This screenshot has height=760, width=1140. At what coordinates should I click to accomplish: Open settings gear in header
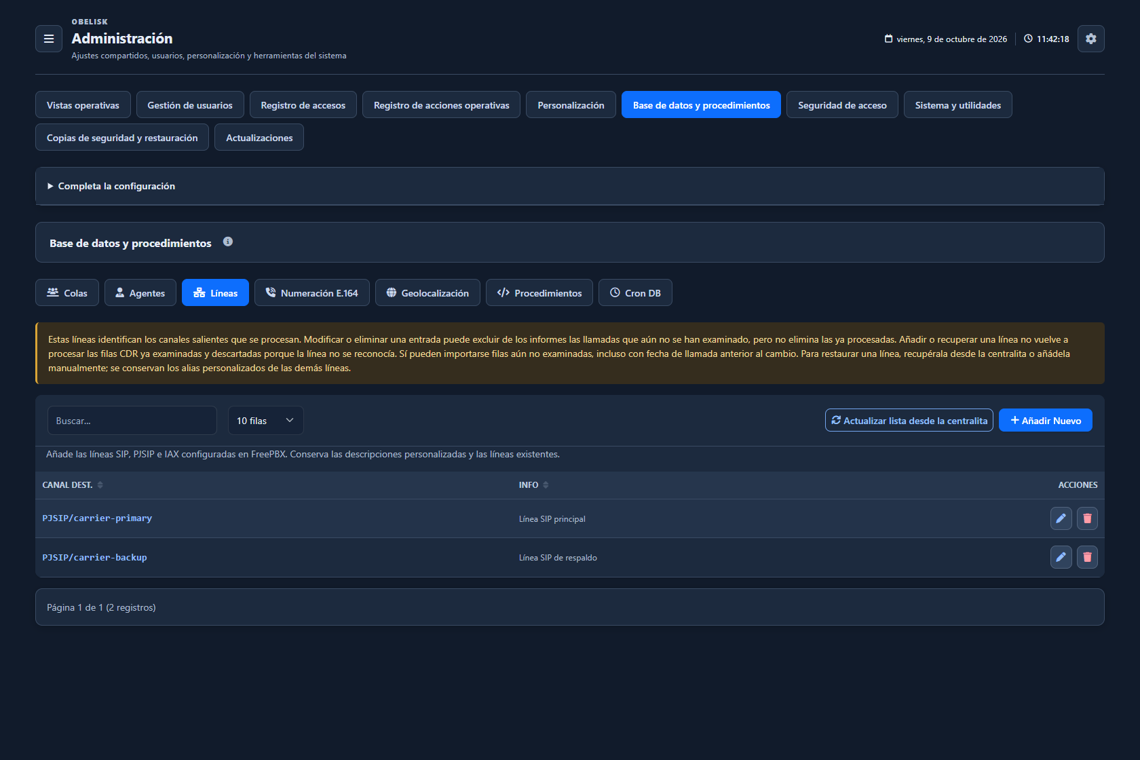pyautogui.click(x=1091, y=39)
